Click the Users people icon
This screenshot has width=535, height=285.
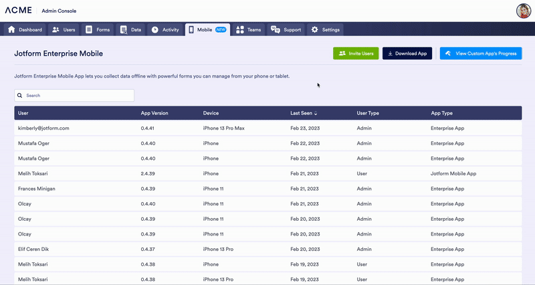tap(56, 29)
